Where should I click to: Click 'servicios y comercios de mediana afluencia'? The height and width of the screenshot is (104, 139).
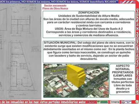(x=89, y=35)
